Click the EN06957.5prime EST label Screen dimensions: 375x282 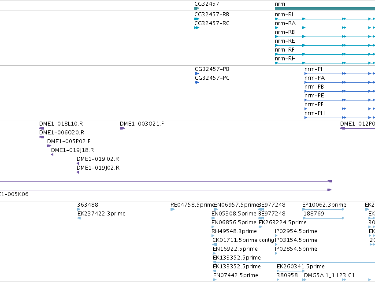pos(236,205)
